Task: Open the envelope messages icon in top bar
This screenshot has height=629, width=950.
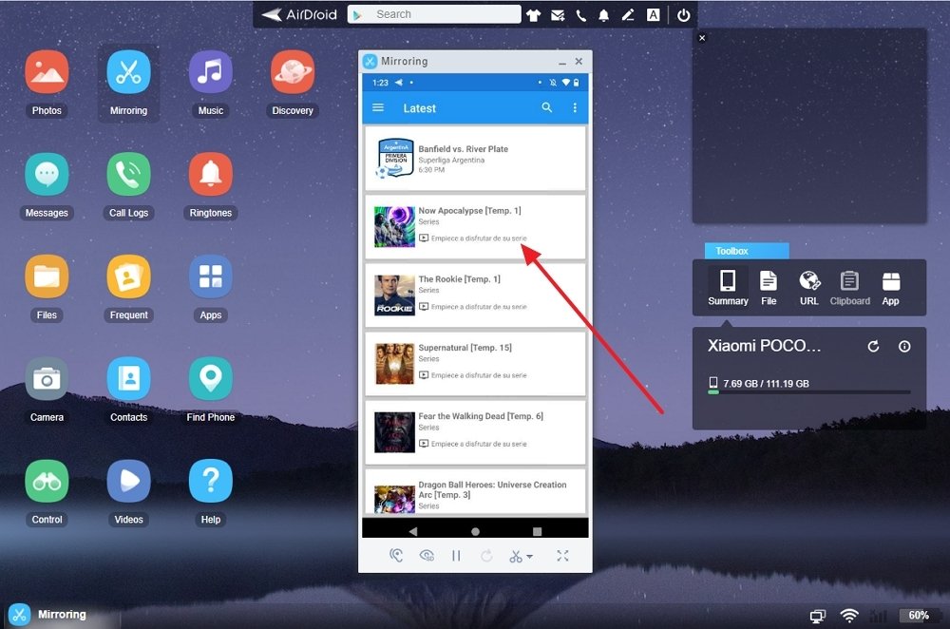Action: pos(558,15)
